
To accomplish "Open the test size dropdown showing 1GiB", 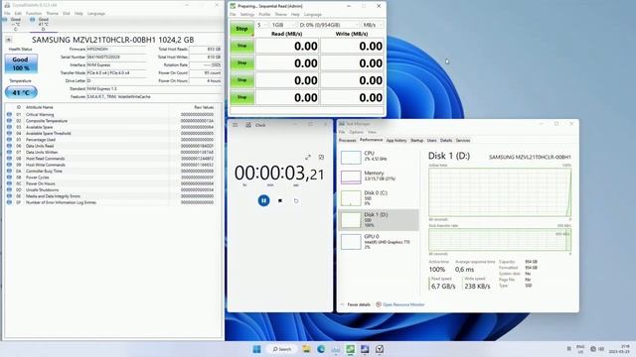I will click(282, 25).
